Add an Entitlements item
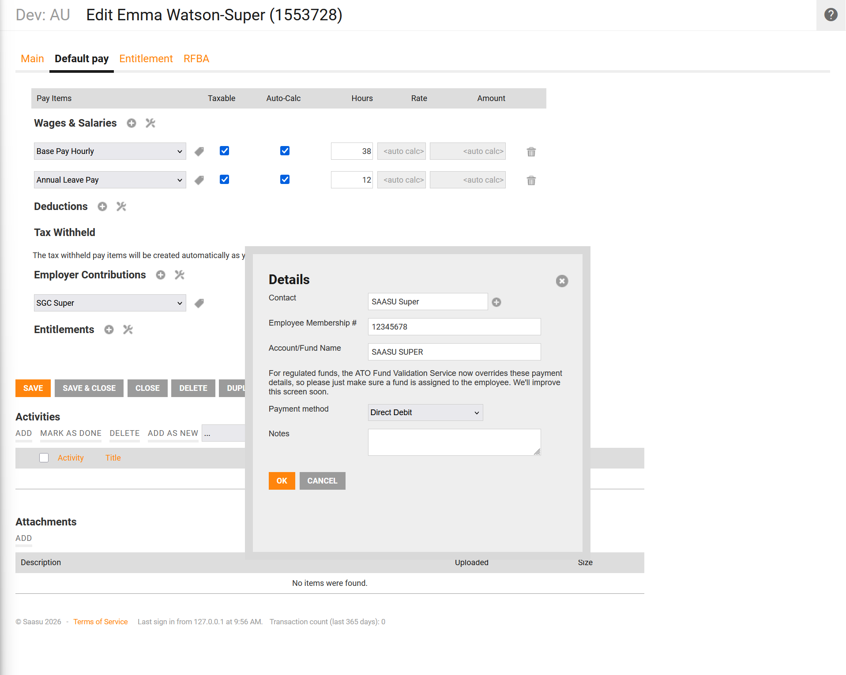 click(x=109, y=330)
